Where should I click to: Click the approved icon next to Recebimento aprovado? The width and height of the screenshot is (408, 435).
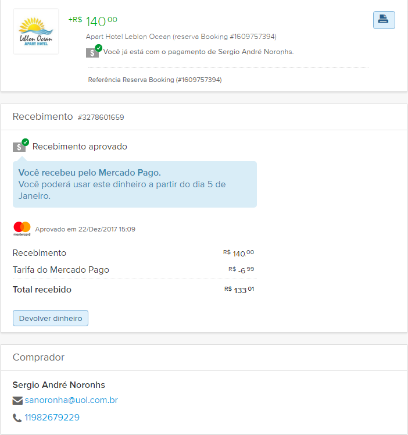pyautogui.click(x=21, y=145)
